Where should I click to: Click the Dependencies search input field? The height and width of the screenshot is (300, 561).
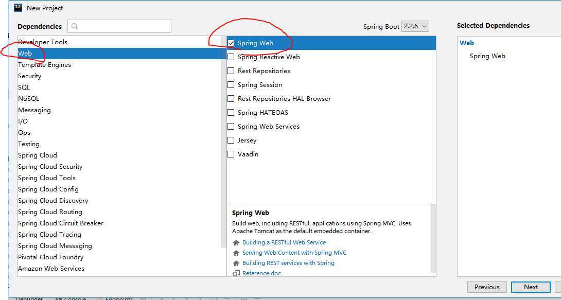point(119,26)
